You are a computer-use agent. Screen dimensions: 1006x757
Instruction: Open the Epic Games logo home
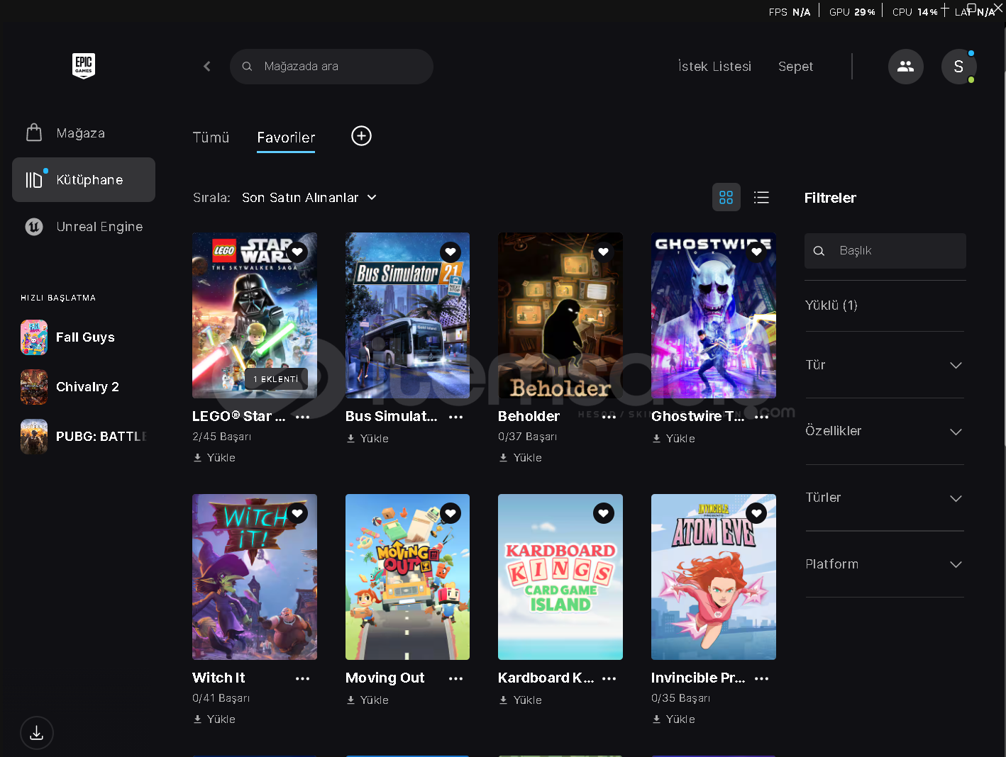coord(84,66)
